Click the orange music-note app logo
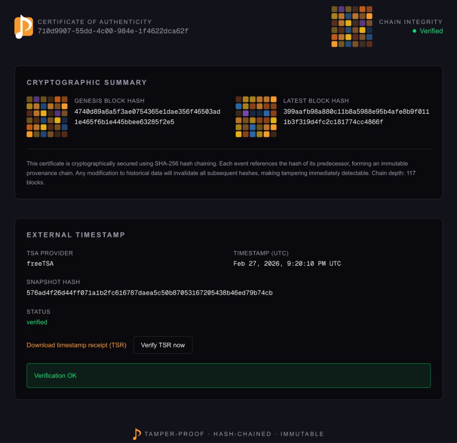The width and height of the screenshot is (457, 443). (23, 26)
